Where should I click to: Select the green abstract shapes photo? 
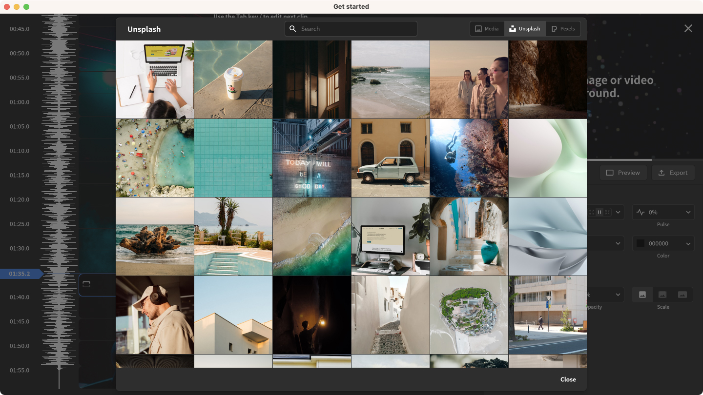tap(548, 158)
